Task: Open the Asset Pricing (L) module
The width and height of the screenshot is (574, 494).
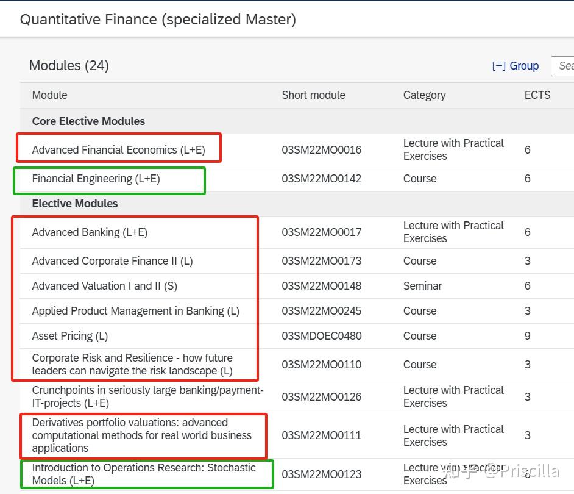Action: (69, 336)
